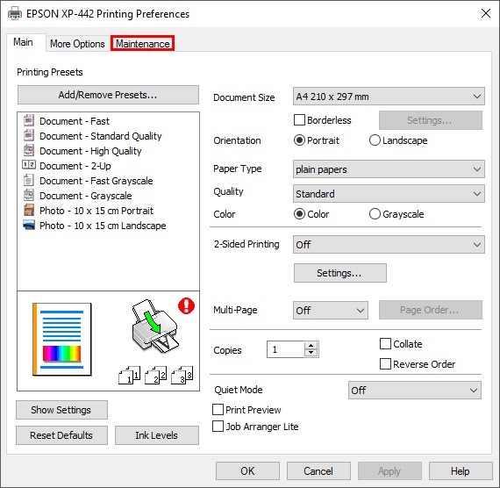Select the Landscape orientation radio button
The height and width of the screenshot is (488, 500).
click(375, 140)
